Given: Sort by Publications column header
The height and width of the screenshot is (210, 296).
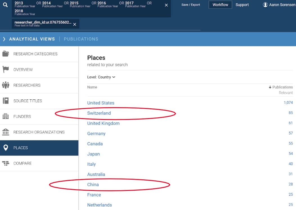Looking at the screenshot, I should click(281, 87).
